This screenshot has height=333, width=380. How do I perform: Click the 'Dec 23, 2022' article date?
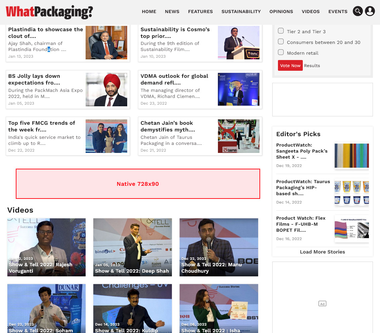(x=154, y=103)
